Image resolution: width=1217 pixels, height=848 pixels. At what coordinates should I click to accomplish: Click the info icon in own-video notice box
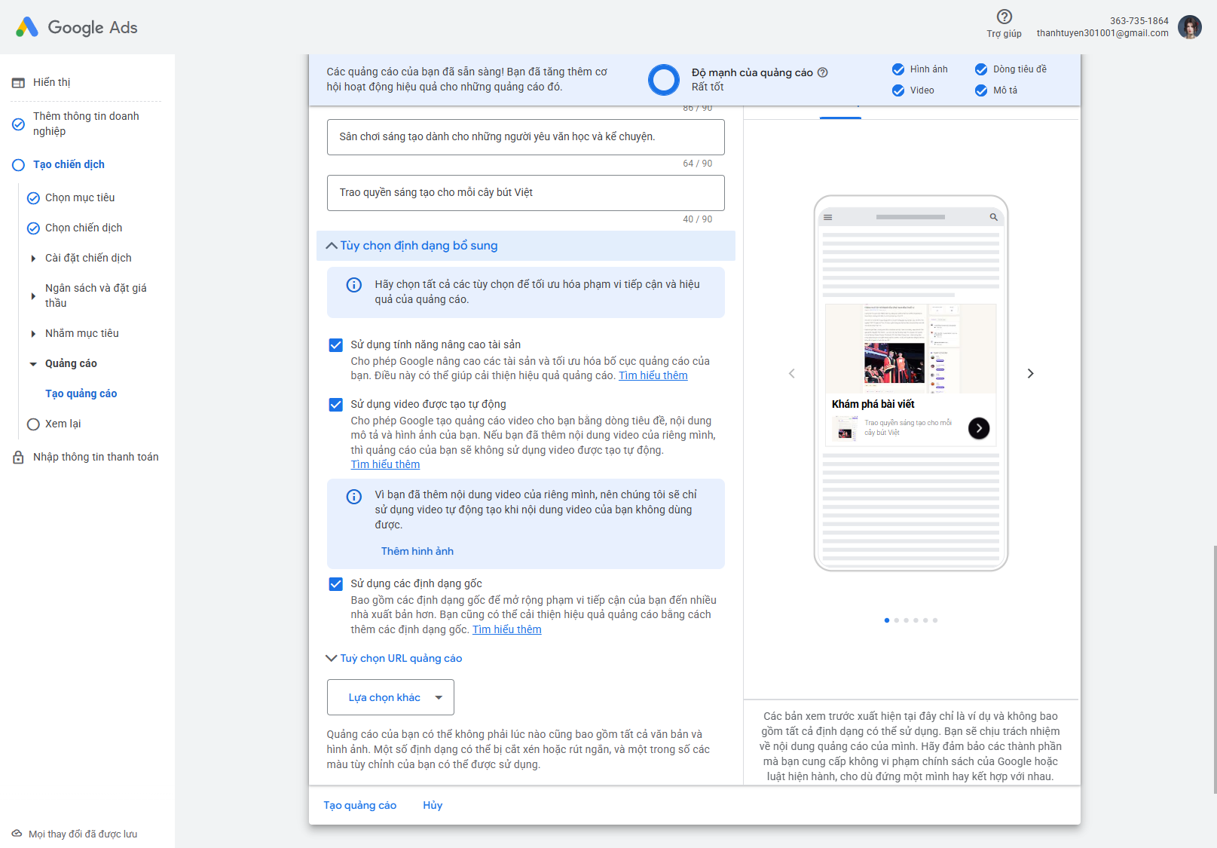point(353,497)
